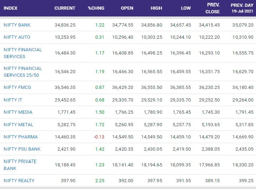Select NIFTY PSU BANK current 2,421.90

coord(66,149)
